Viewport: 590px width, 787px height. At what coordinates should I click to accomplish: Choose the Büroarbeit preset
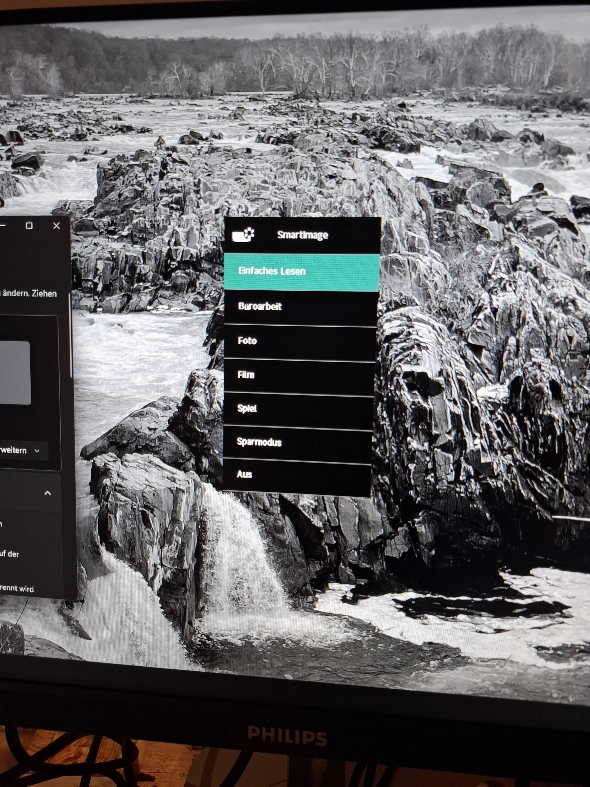tap(260, 306)
